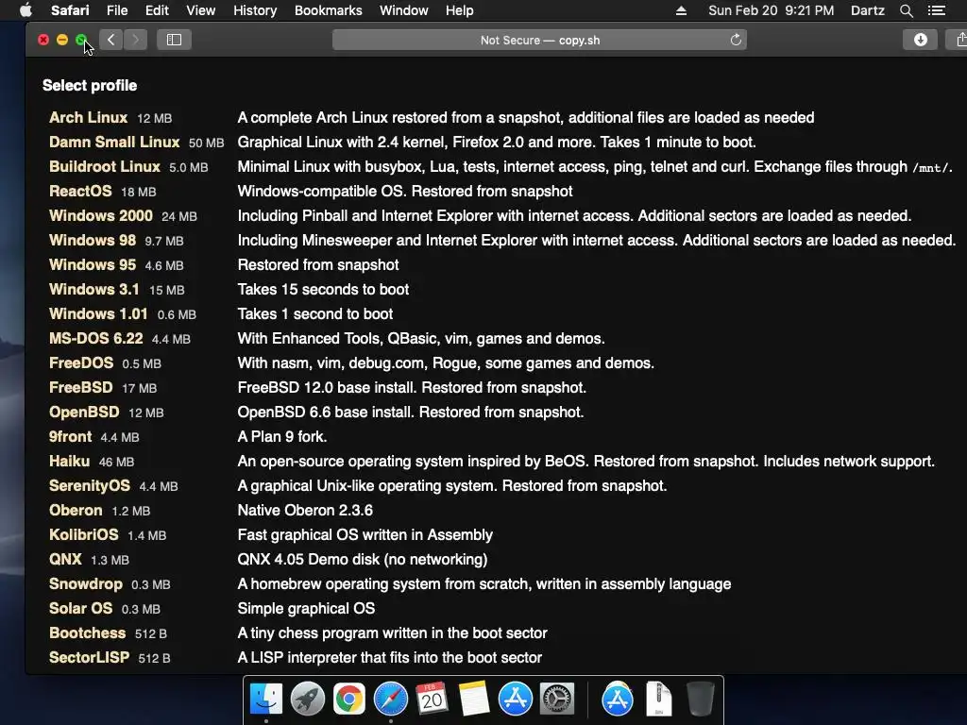
Task: Open Spotlight search magnifier
Action: pos(906,10)
